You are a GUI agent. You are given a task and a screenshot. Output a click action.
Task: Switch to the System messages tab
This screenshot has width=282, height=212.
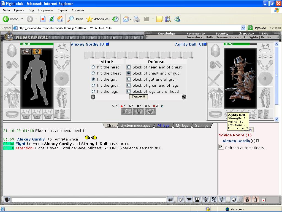coord(135,125)
